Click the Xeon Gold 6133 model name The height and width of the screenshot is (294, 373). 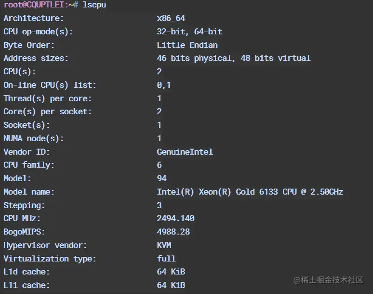coord(250,192)
